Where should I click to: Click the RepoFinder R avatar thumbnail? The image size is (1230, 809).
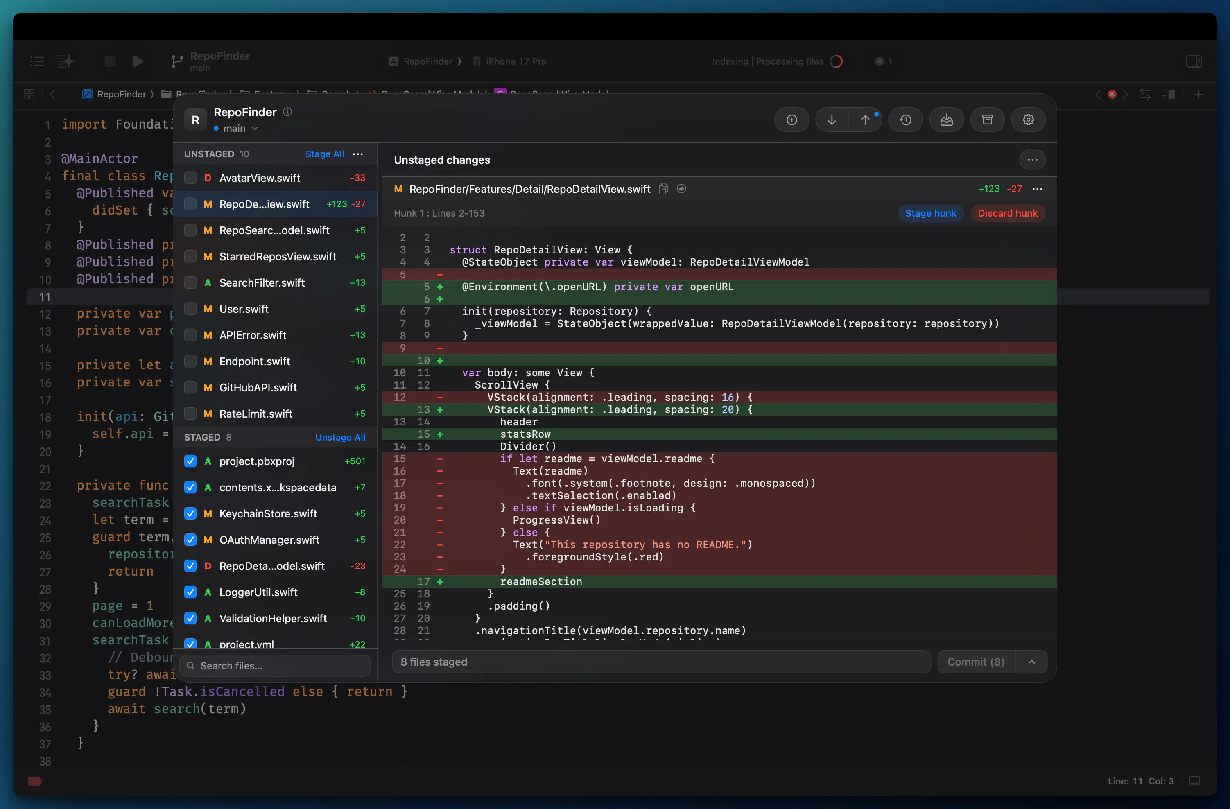pos(196,120)
